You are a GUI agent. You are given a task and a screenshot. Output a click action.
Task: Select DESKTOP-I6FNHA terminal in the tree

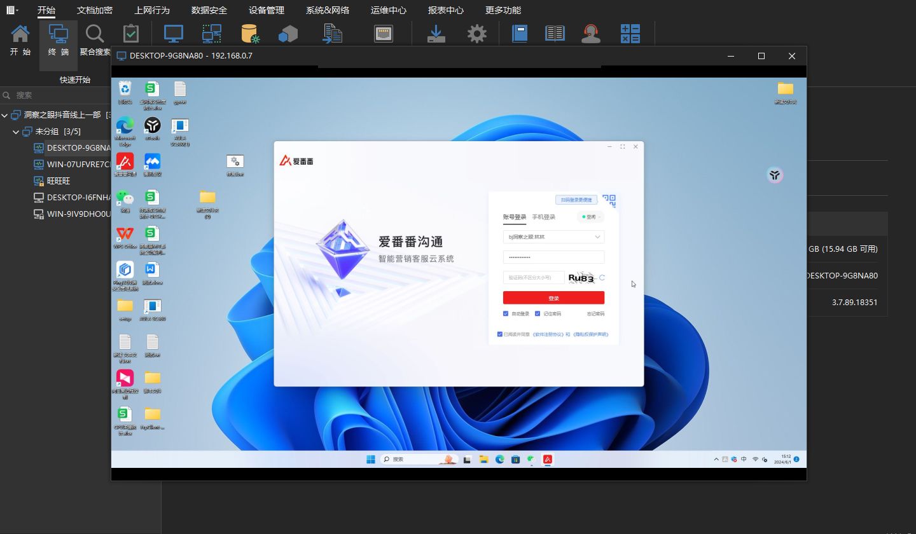(x=72, y=197)
